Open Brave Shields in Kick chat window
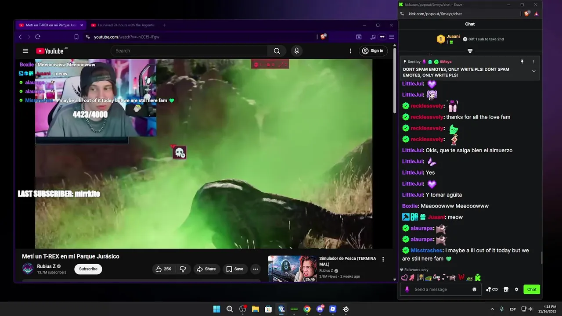Screen dimensions: 562x316 527,14
